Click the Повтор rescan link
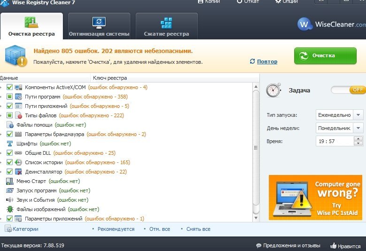The image size is (366, 251). click(267, 61)
